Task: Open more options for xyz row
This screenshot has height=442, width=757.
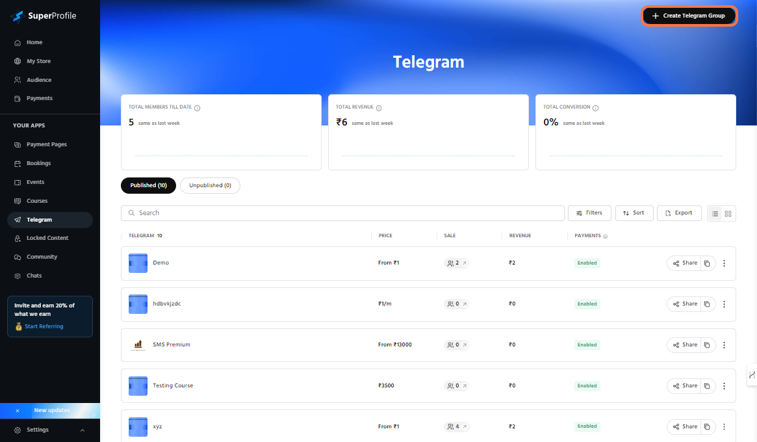Action: click(724, 426)
